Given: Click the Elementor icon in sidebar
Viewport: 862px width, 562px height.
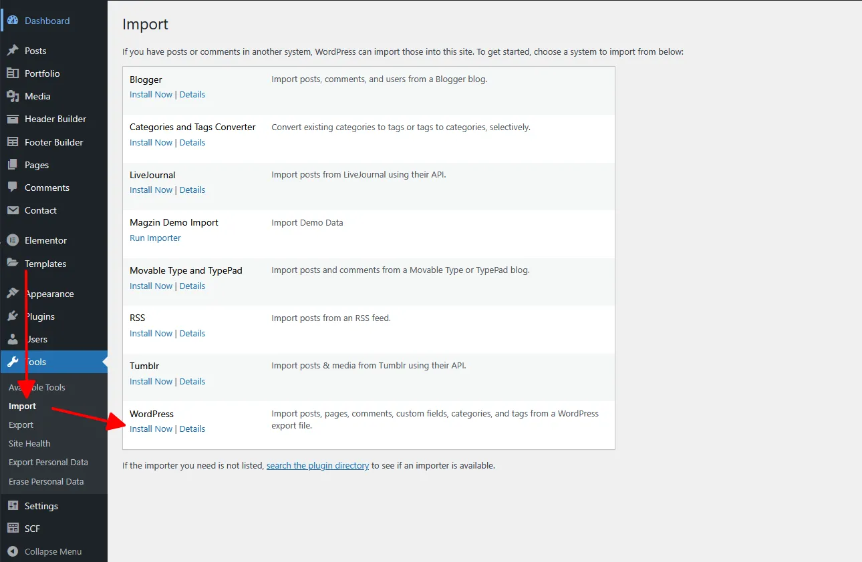Looking at the screenshot, I should click(13, 240).
